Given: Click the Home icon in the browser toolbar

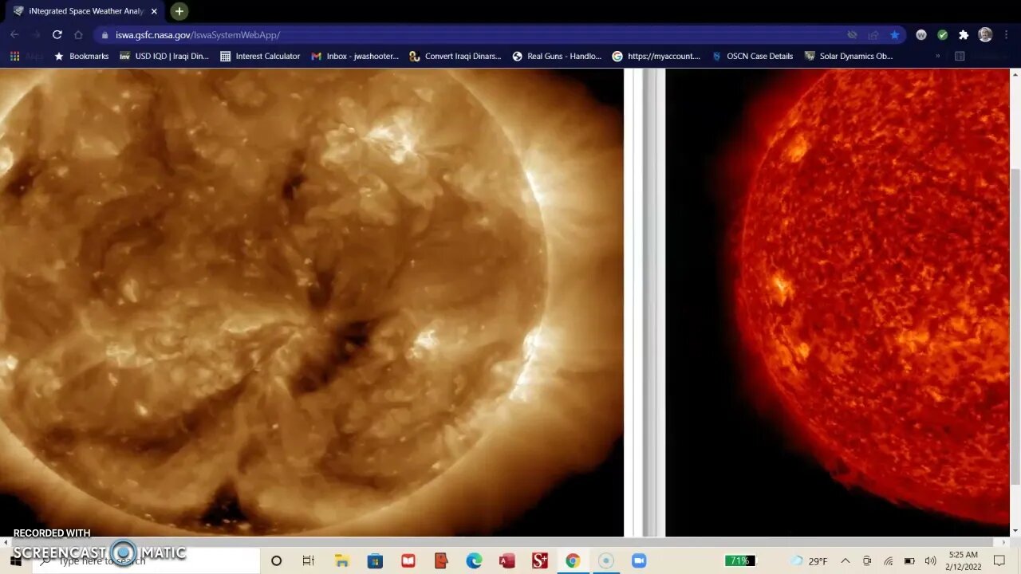Looking at the screenshot, I should [78, 35].
